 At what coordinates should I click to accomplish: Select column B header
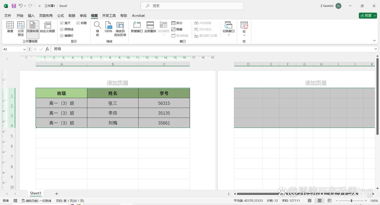coord(113,64)
